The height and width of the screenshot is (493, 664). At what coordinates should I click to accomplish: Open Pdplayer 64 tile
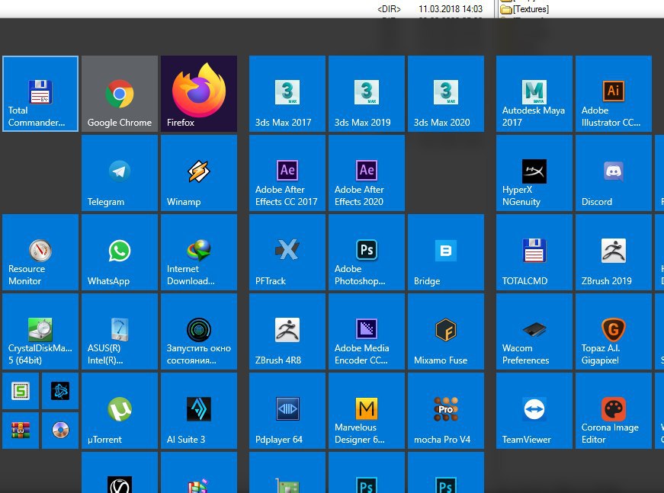point(287,411)
